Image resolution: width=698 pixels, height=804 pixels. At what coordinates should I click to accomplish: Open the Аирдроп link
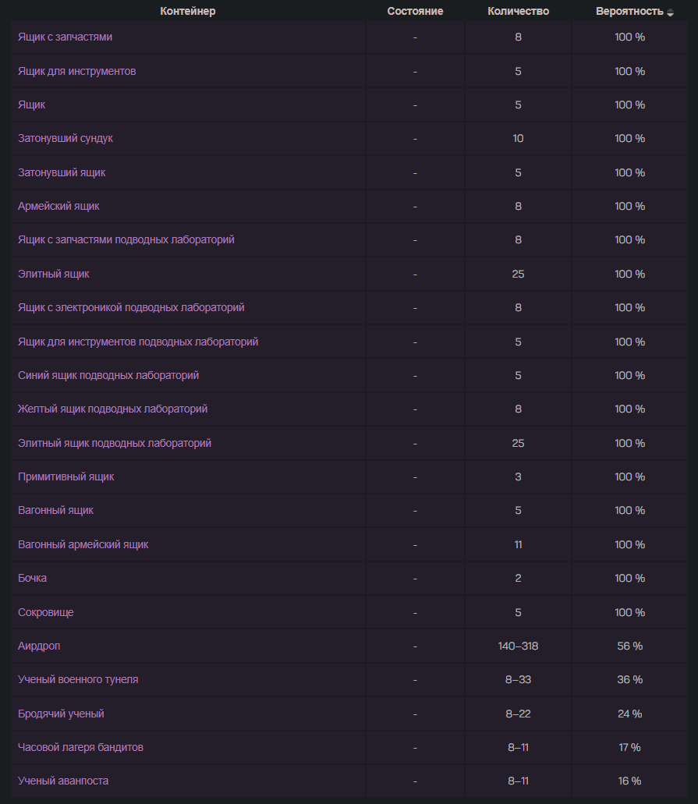click(x=39, y=646)
